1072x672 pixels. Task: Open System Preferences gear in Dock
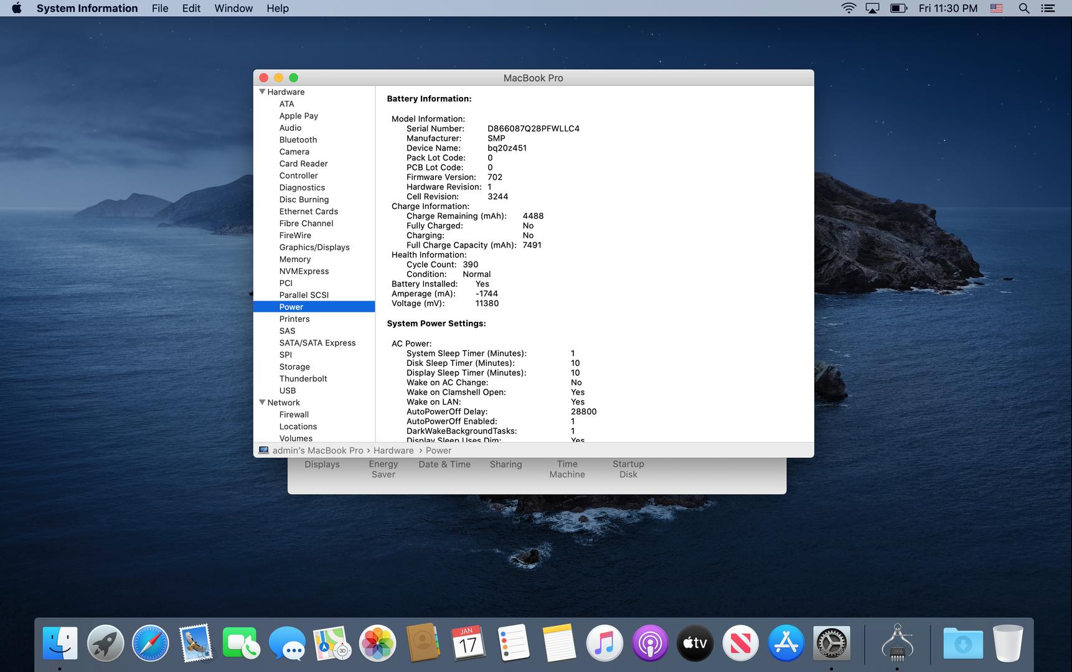(x=832, y=643)
